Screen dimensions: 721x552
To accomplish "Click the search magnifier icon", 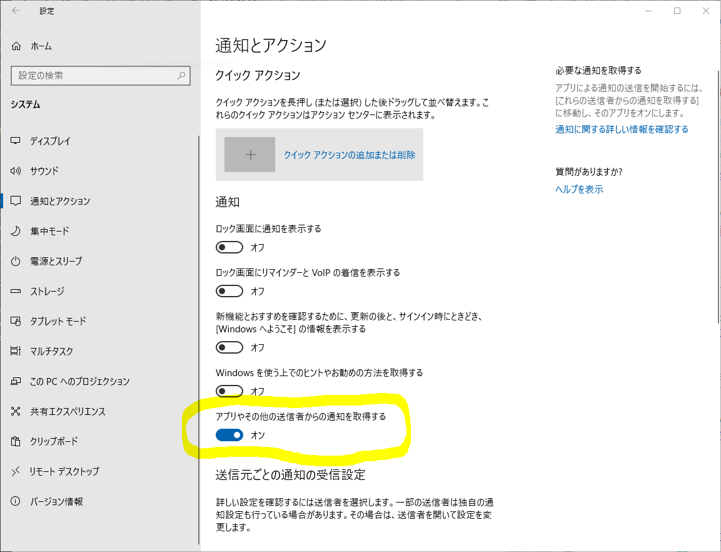I will pos(181,76).
